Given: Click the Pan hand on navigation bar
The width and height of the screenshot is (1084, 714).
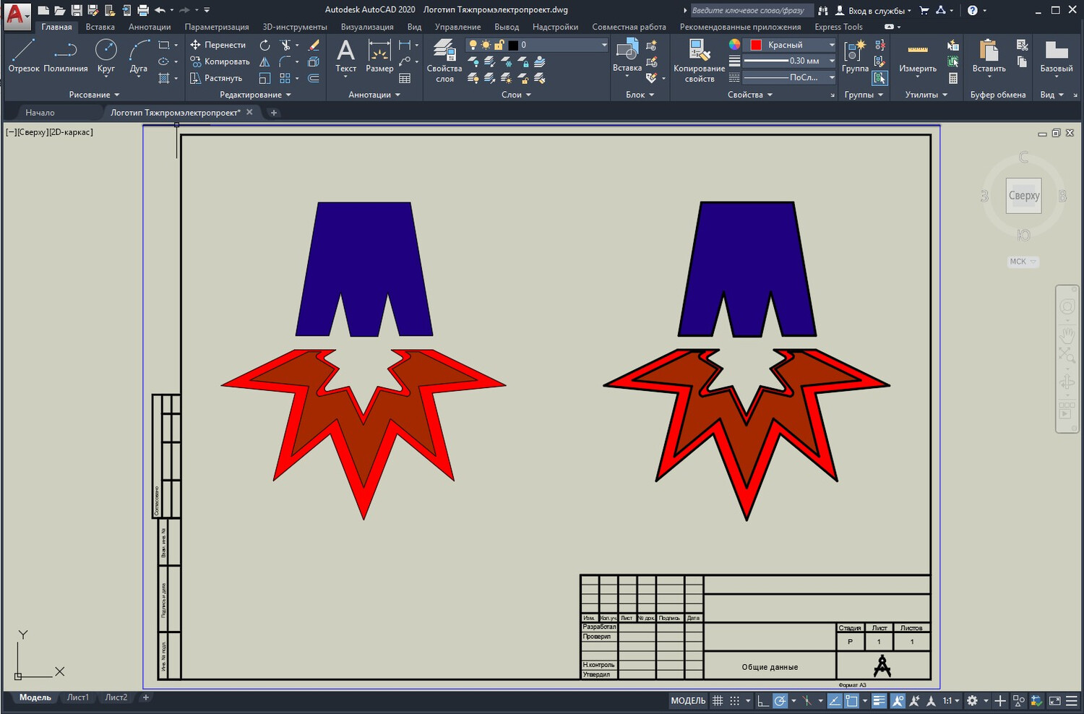Looking at the screenshot, I should [x=1067, y=335].
